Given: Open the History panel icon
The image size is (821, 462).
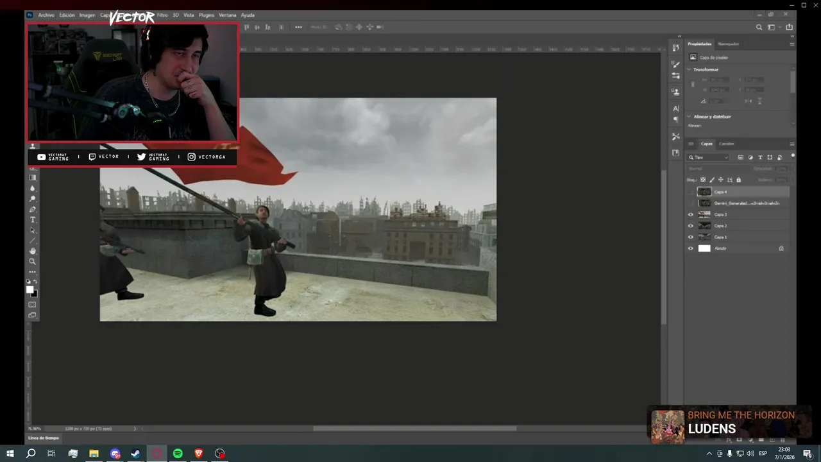Looking at the screenshot, I should click(675, 47).
